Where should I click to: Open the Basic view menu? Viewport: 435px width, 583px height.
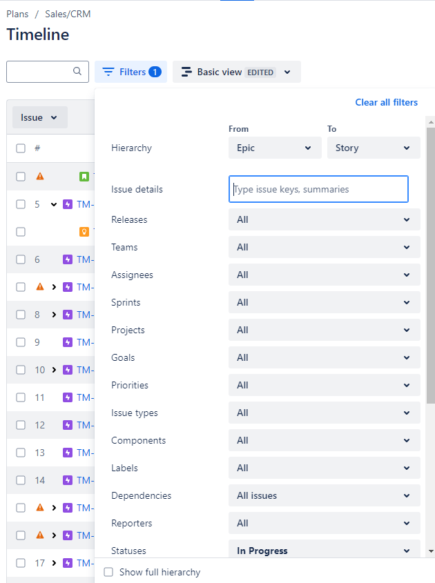tap(237, 72)
